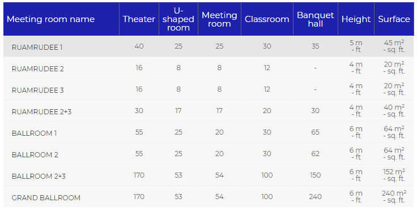
Task: Click the Meeting room name column header
Action: coord(50,19)
